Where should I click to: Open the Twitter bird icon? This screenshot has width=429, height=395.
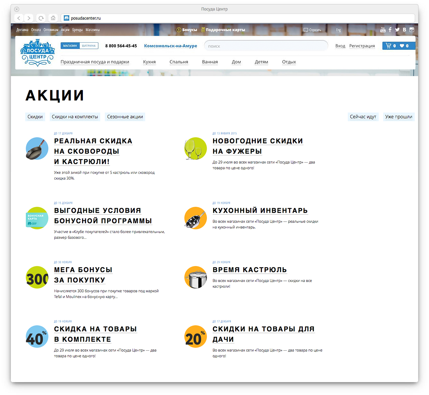click(397, 30)
